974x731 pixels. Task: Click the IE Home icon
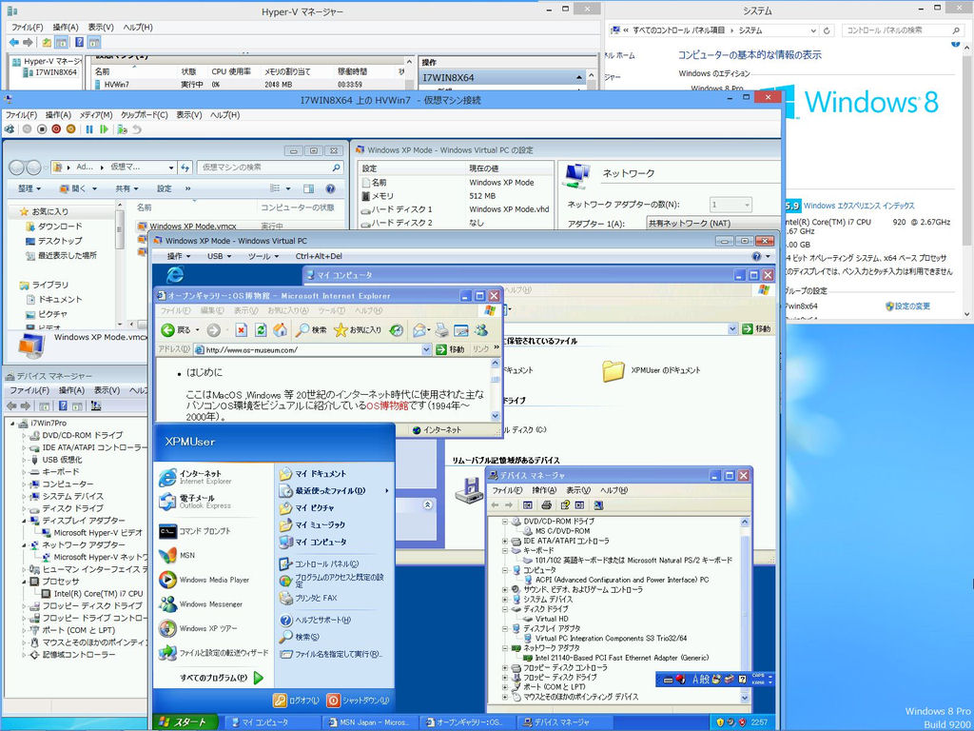(281, 330)
